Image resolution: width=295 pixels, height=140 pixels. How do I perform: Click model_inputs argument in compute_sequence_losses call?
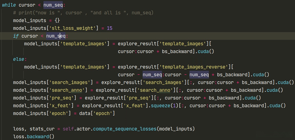(176, 129)
